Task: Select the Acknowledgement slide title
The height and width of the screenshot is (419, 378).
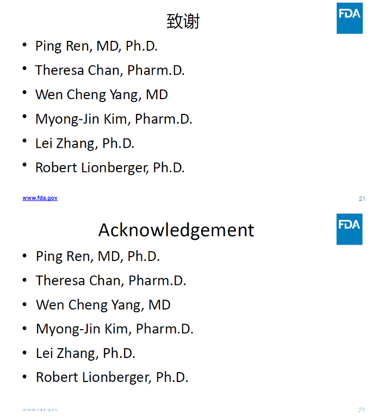Action: (176, 230)
